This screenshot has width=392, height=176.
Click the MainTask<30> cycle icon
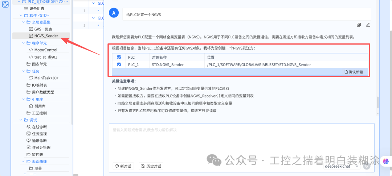[31, 78]
